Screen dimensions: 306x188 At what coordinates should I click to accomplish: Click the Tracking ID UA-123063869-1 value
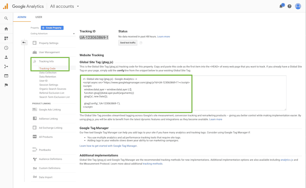point(94,37)
